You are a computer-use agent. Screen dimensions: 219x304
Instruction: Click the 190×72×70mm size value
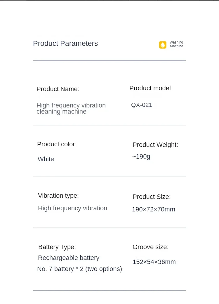[154, 209]
